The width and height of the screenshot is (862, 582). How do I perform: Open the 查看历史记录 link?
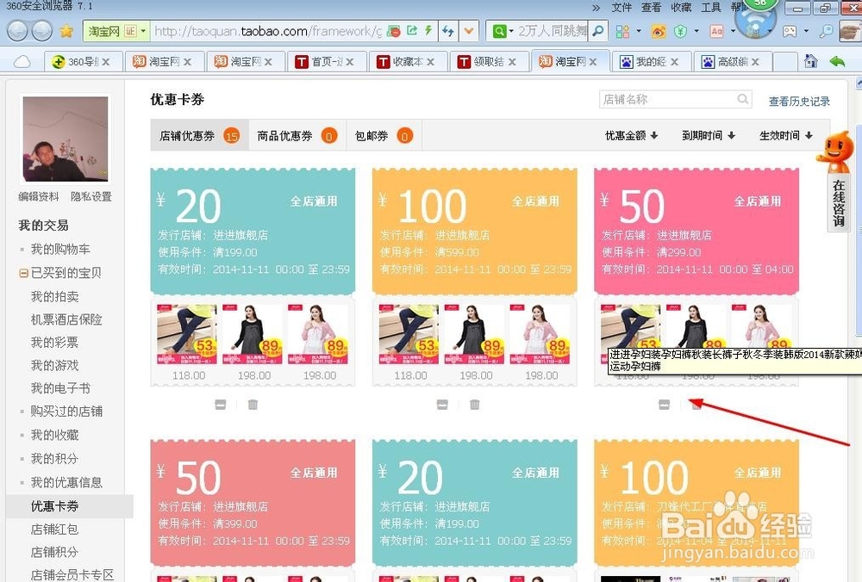click(x=799, y=101)
